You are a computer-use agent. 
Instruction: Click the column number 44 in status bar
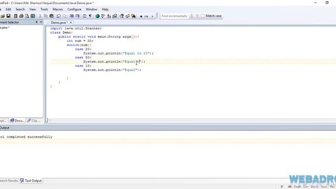(290, 187)
